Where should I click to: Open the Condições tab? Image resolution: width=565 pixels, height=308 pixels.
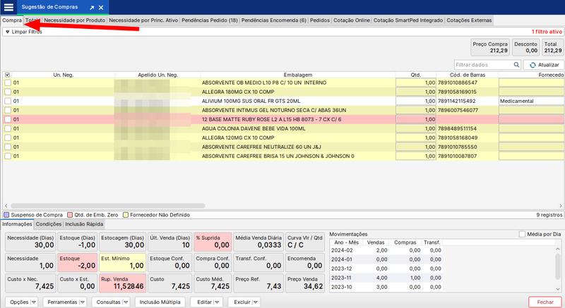point(49,224)
